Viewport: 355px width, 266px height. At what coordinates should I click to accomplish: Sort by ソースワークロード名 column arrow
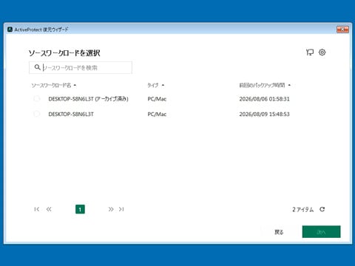pos(75,85)
